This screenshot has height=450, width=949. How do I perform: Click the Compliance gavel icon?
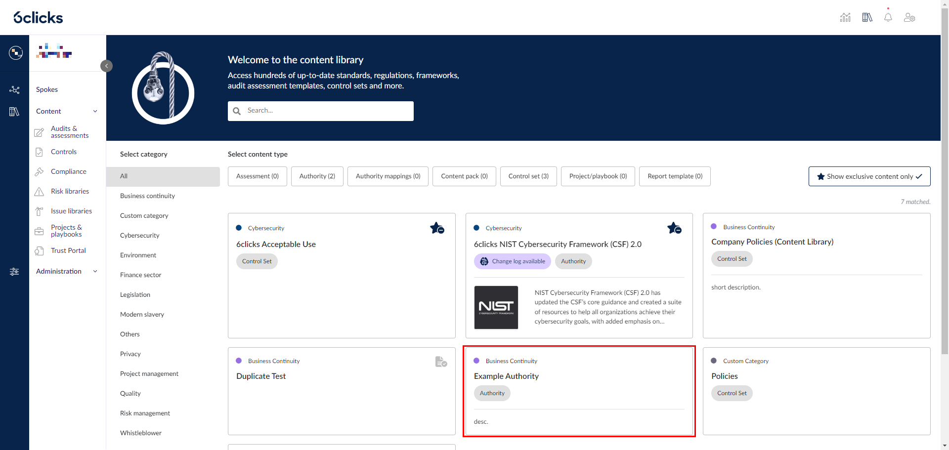point(39,172)
